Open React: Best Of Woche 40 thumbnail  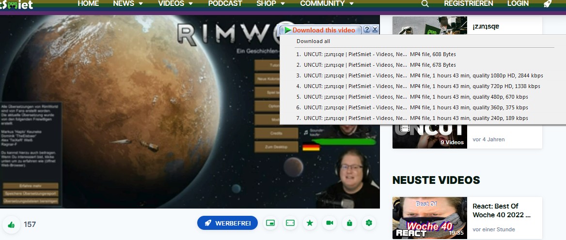click(x=429, y=218)
